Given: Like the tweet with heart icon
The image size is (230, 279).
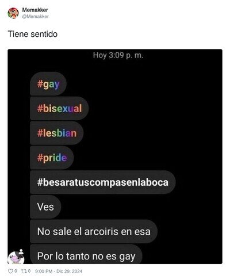Looking at the screenshot, I should pos(10,271).
